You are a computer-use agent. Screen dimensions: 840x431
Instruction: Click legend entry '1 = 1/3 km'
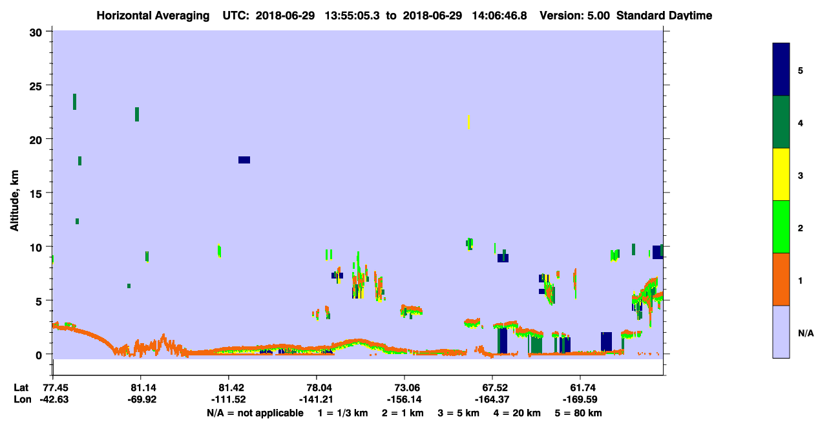pyautogui.click(x=342, y=413)
